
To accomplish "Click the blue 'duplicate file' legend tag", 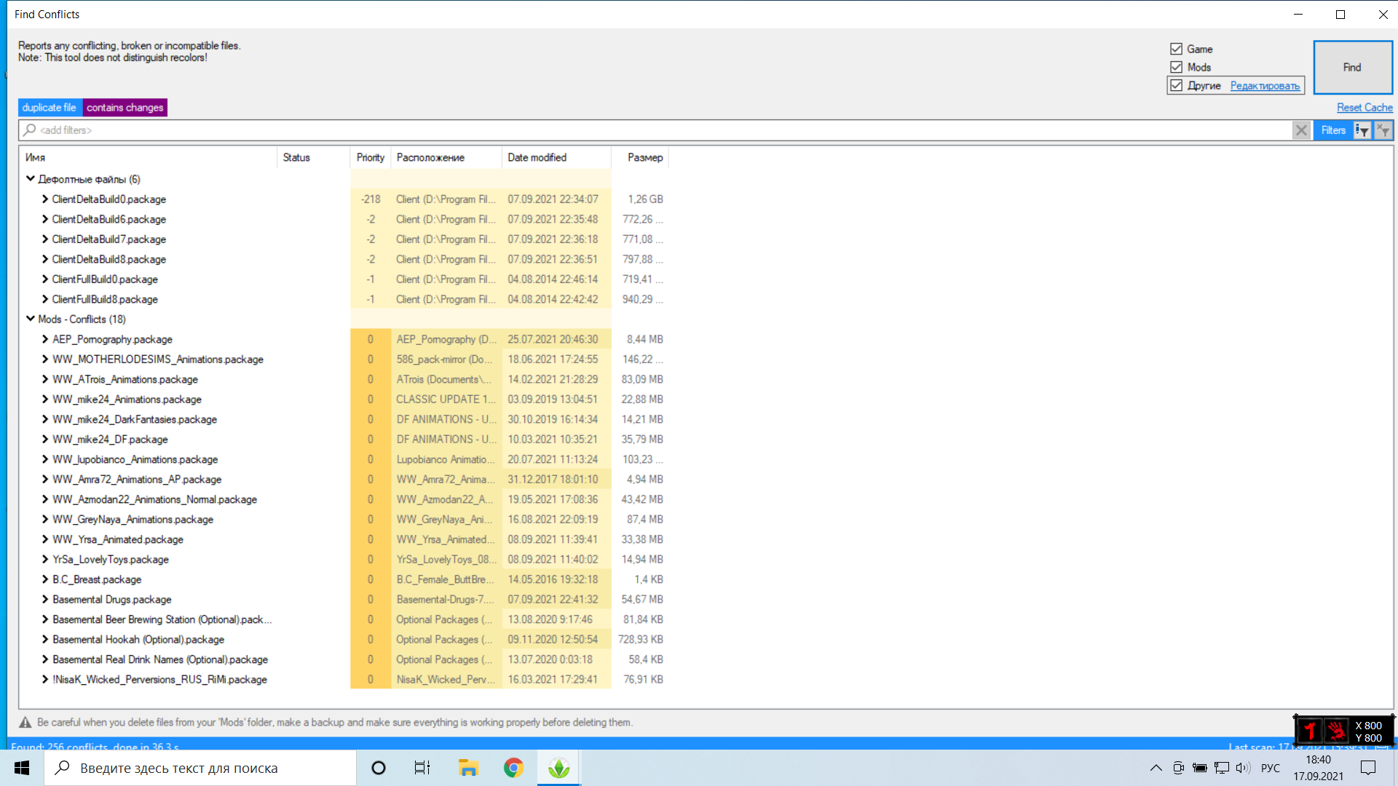I will [x=50, y=108].
